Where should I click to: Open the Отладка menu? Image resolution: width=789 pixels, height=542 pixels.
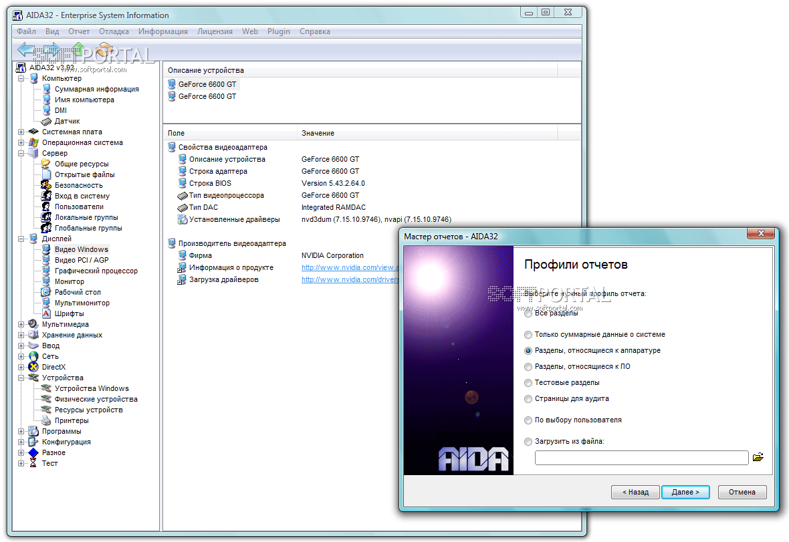114,31
